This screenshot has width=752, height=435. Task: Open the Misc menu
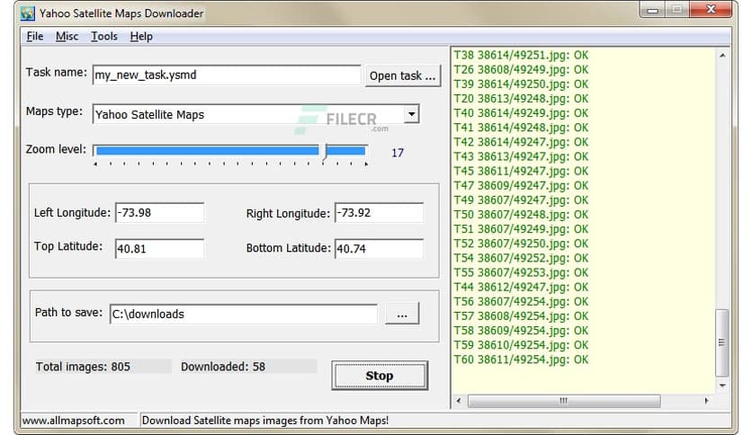pos(67,37)
